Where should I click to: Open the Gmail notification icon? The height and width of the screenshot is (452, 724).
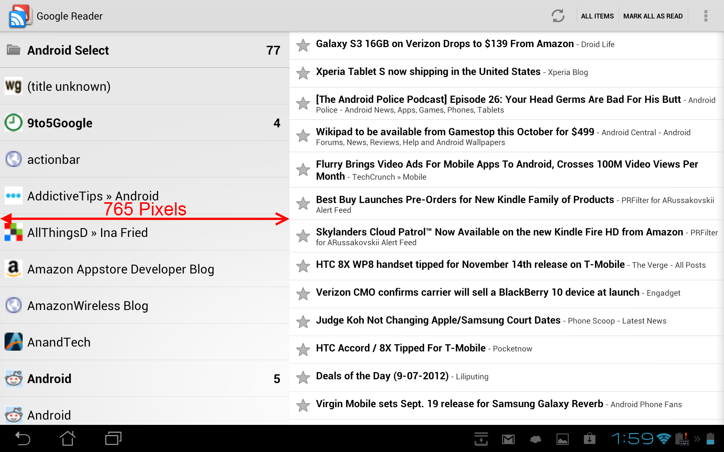(x=508, y=439)
